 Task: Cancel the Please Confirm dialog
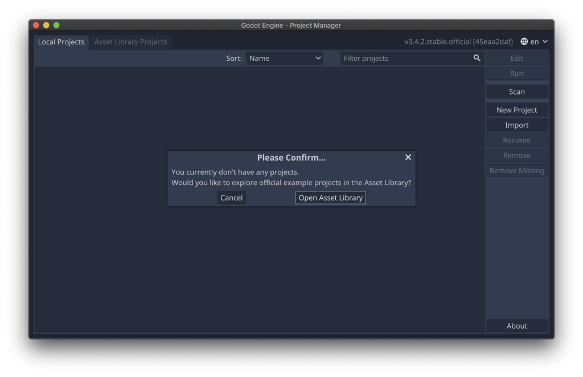pyautogui.click(x=231, y=198)
